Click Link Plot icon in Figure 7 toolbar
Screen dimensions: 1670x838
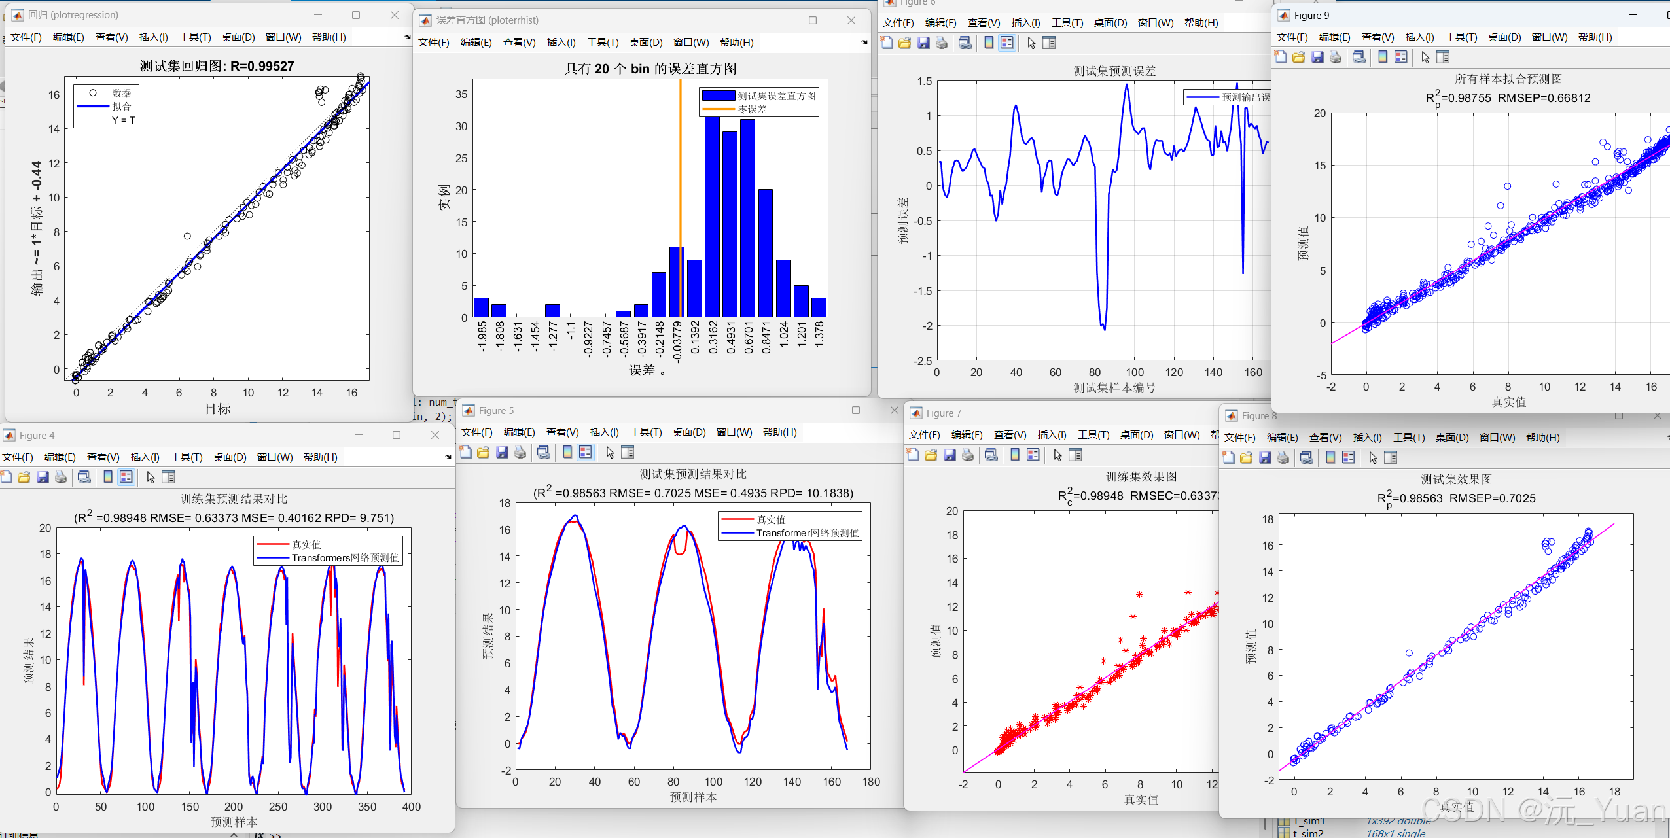click(991, 455)
